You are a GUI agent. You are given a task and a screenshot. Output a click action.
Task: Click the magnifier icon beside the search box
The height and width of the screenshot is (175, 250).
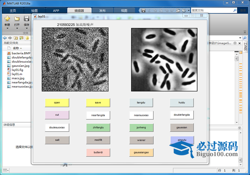point(235,10)
